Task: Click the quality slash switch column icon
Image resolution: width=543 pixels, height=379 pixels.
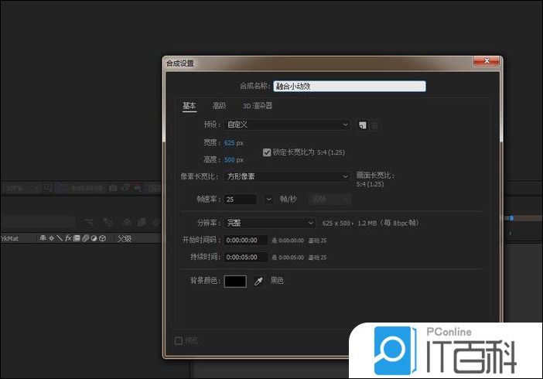Action: tap(60, 238)
